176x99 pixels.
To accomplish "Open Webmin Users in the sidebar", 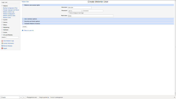I will pyautogui.click(x=7, y=18).
